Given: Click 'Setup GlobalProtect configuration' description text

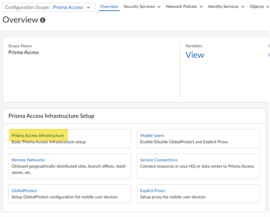Looking at the screenshot, I should pyautogui.click(x=64, y=197).
